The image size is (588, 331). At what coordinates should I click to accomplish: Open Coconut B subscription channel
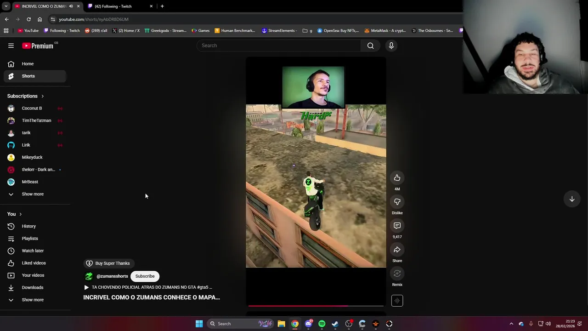click(35, 108)
